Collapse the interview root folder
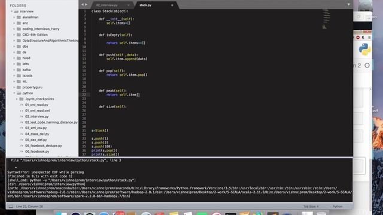The width and height of the screenshot is (383, 215). click(x=11, y=11)
